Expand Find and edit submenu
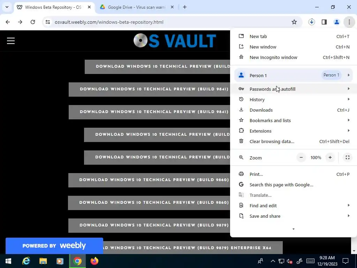This screenshot has width=357, height=268. pos(294,206)
